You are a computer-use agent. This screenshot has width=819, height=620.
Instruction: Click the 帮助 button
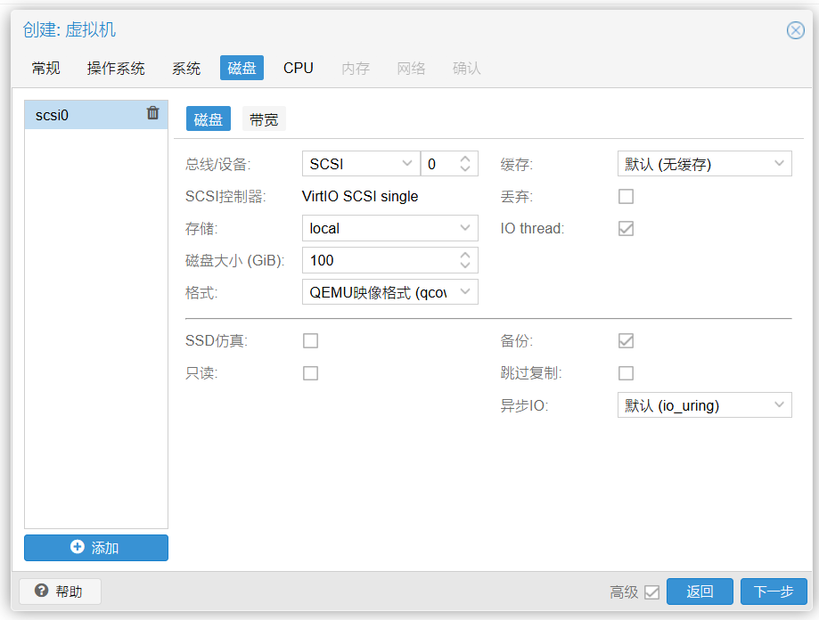60,591
